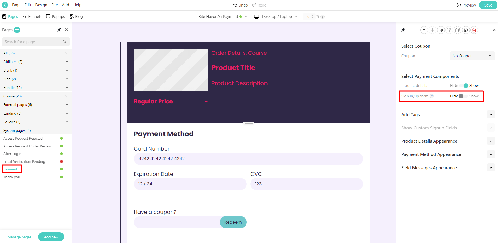Screen dimensions: 498x243
Task: Delete the element using the trash icon
Action: tap(474, 30)
